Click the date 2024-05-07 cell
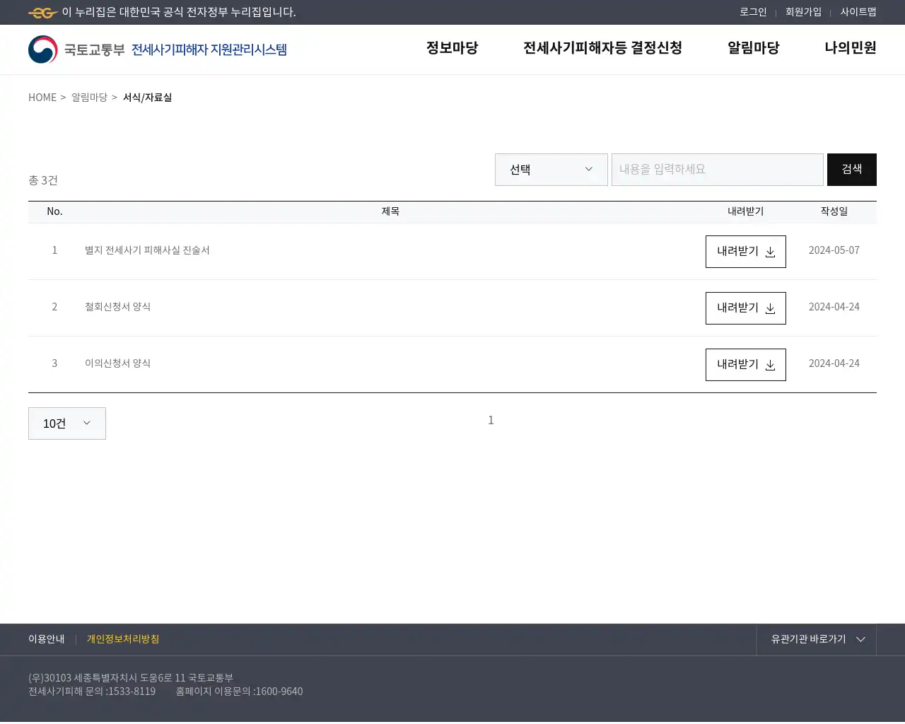The height and width of the screenshot is (724, 905). point(834,250)
